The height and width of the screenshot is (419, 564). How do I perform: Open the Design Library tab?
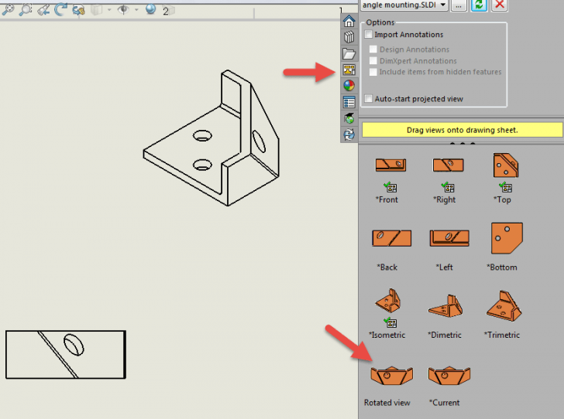pyautogui.click(x=349, y=37)
